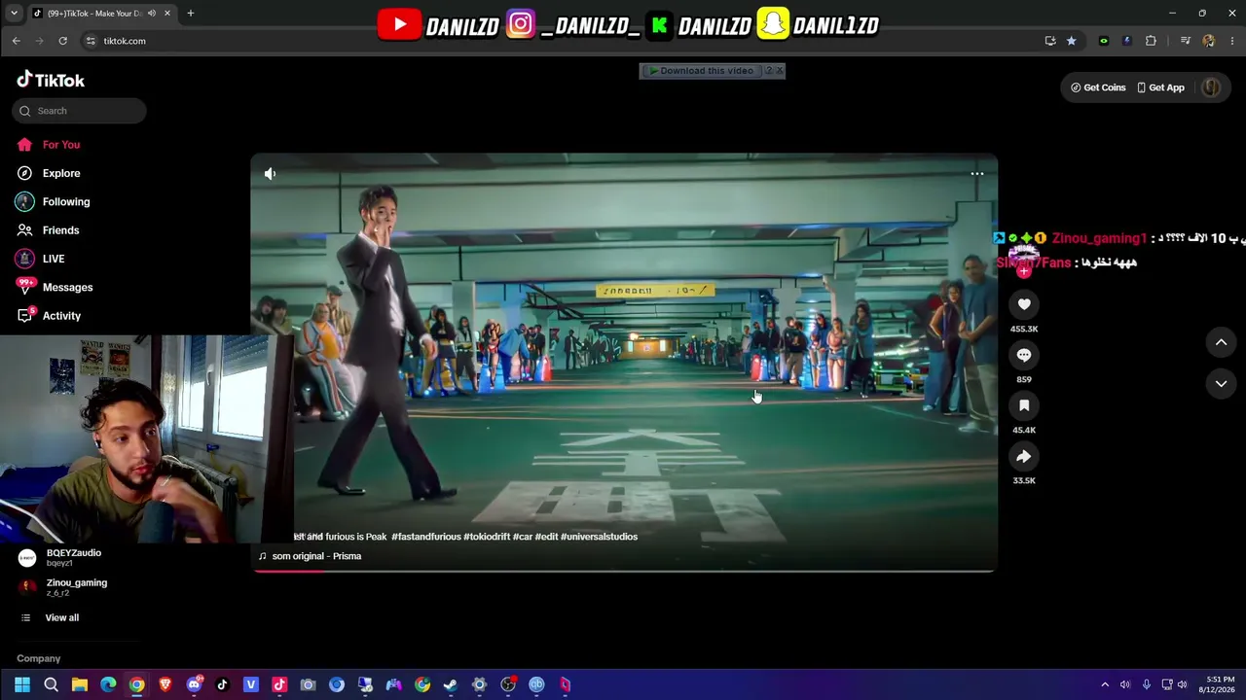The width and height of the screenshot is (1246, 700).
Task: Go to TikTok LIVE
Action: point(41,259)
